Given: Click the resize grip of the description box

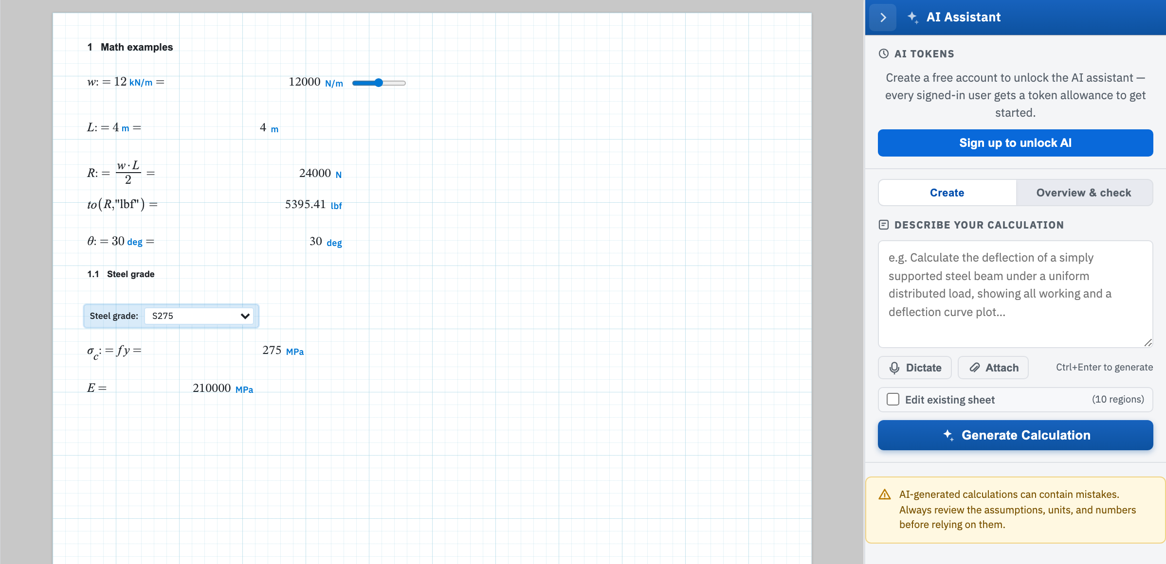Looking at the screenshot, I should coord(1148,343).
